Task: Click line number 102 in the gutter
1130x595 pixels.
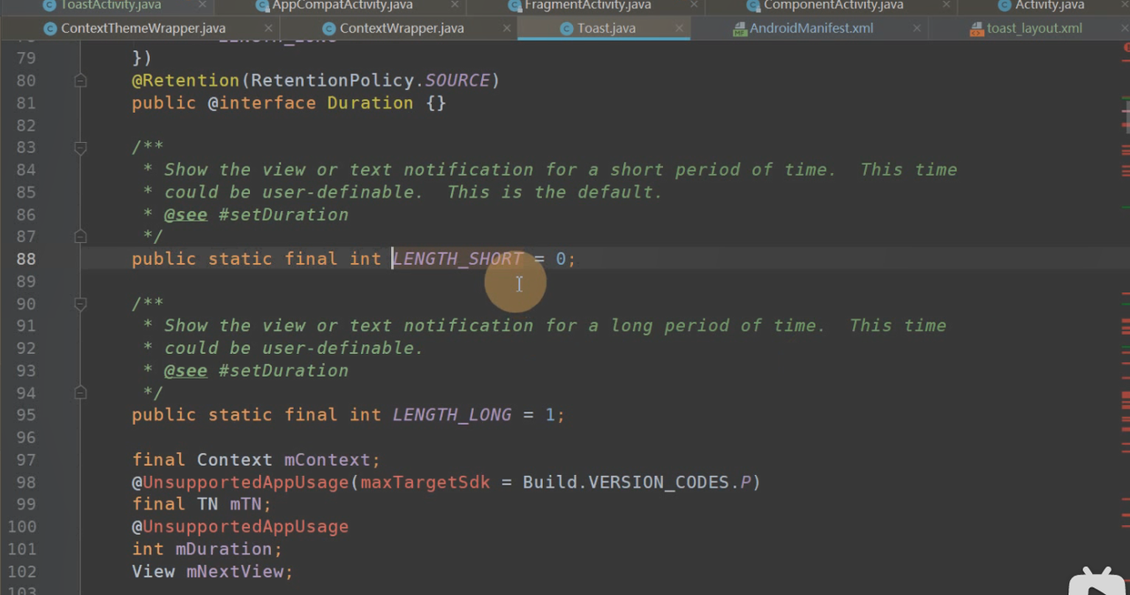Action: point(22,572)
